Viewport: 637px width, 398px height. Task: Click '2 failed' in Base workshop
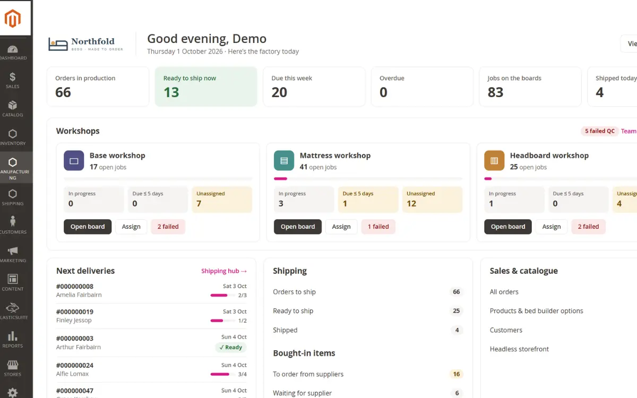point(168,227)
